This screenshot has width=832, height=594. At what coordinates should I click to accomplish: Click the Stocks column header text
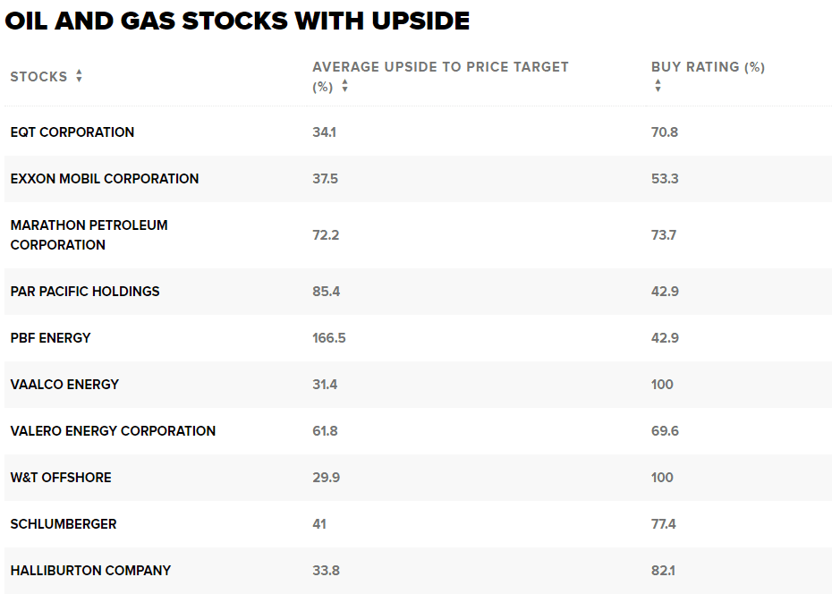coord(38,77)
